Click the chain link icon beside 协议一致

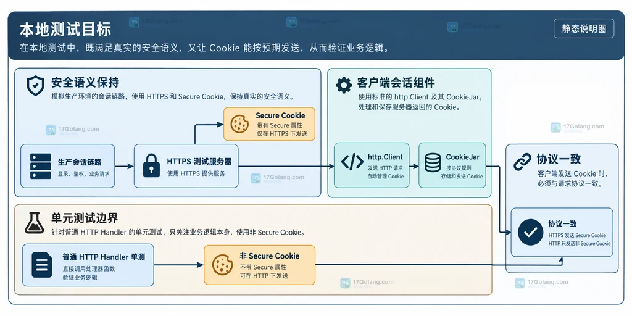tap(523, 161)
